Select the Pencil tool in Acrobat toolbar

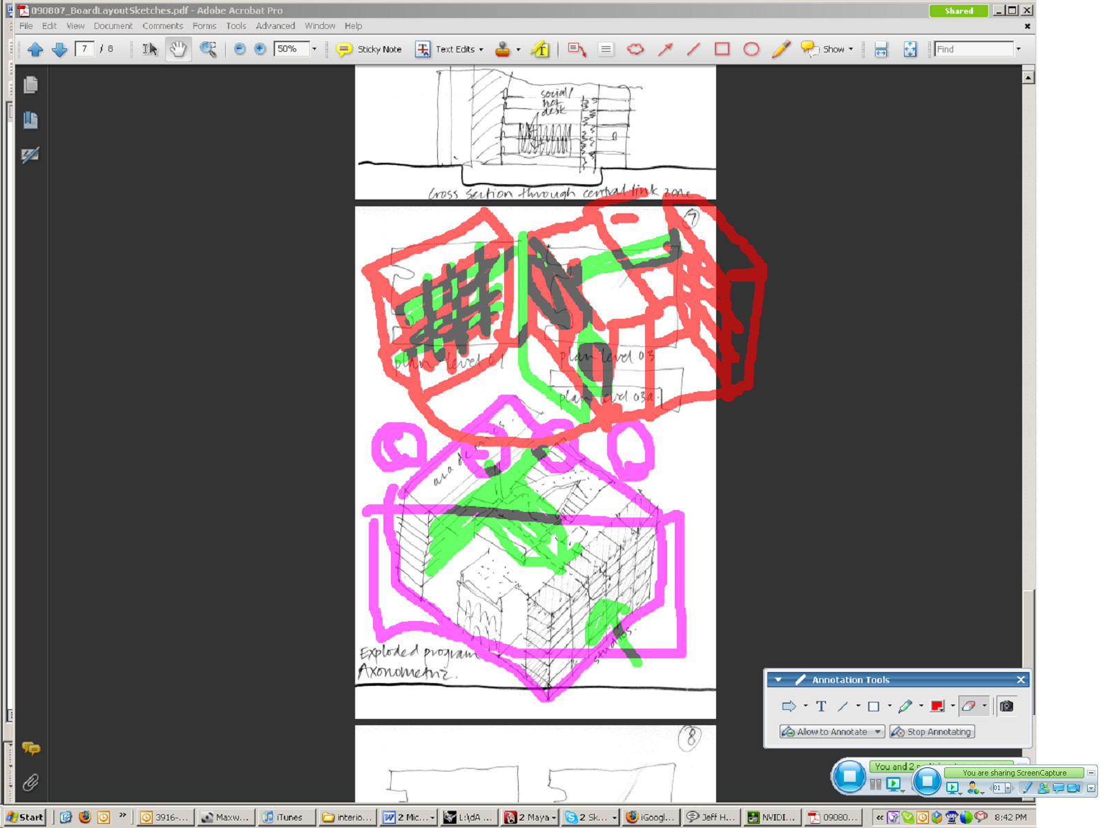point(780,49)
